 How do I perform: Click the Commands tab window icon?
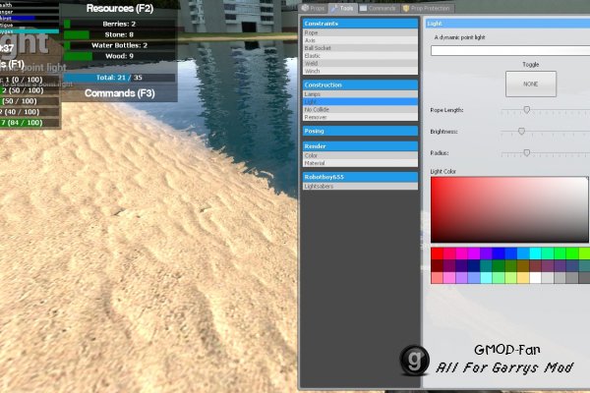[x=363, y=8]
